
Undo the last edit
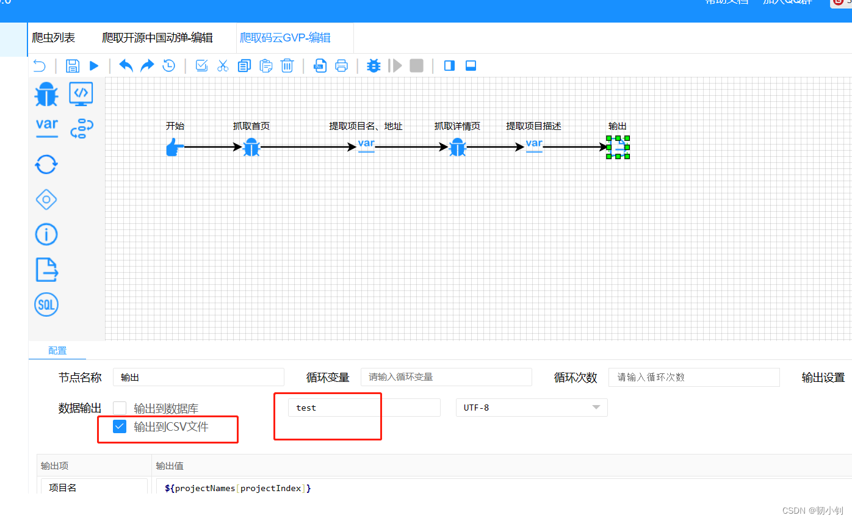(x=126, y=66)
